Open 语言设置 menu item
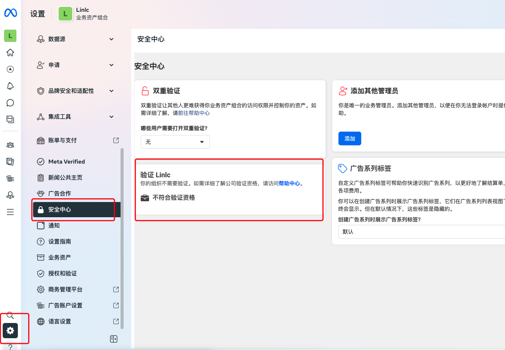Image resolution: width=505 pixels, height=350 pixels. click(x=78, y=321)
